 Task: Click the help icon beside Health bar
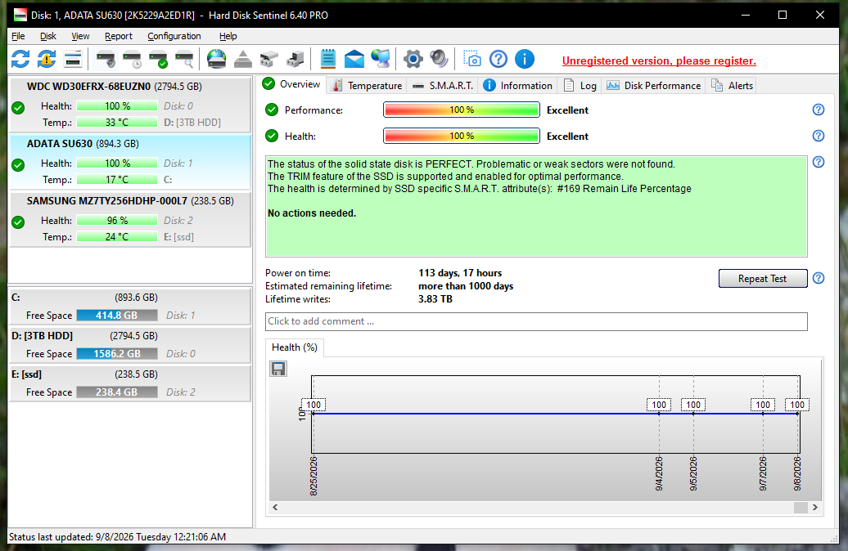point(819,136)
